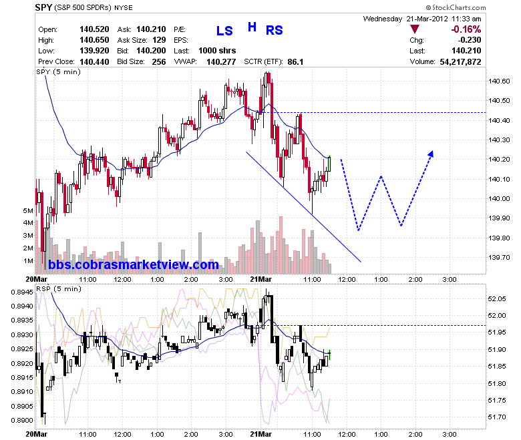Screen dimensions: 521x440
Task: Click the Bid value 140.200
Action: tap(151, 51)
